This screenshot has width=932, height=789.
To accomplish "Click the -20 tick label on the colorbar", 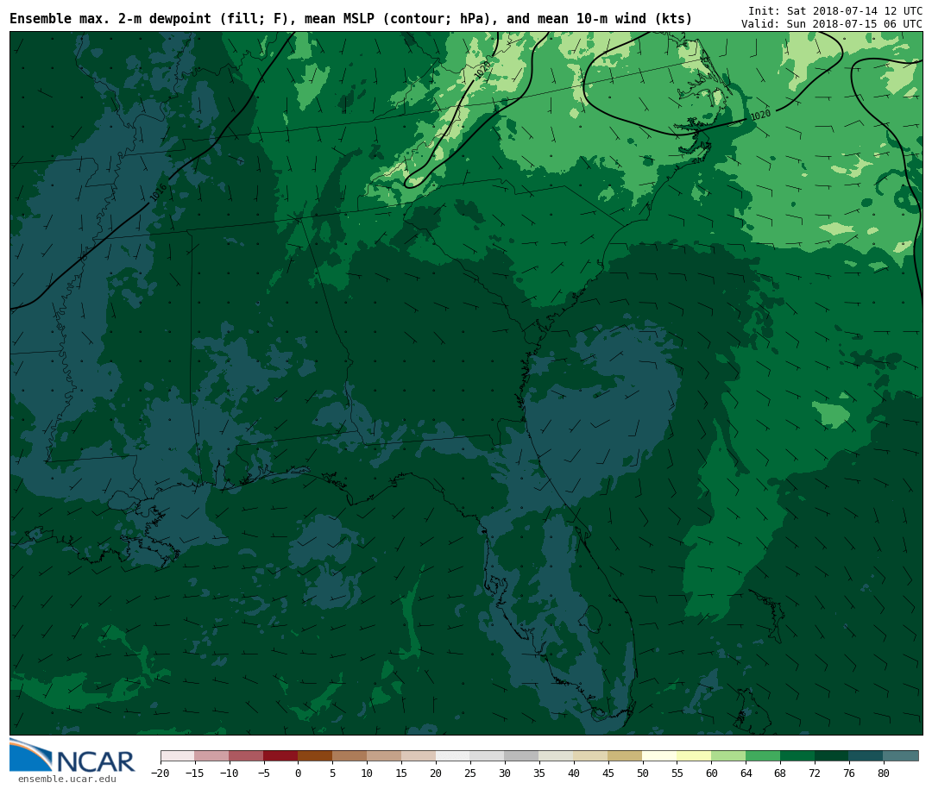I will click(x=160, y=773).
